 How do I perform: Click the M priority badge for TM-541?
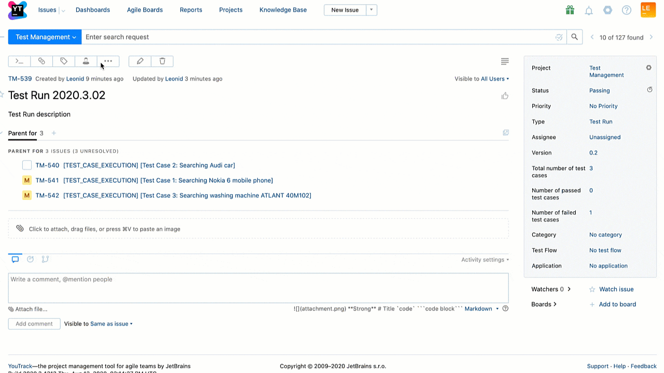pos(27,180)
